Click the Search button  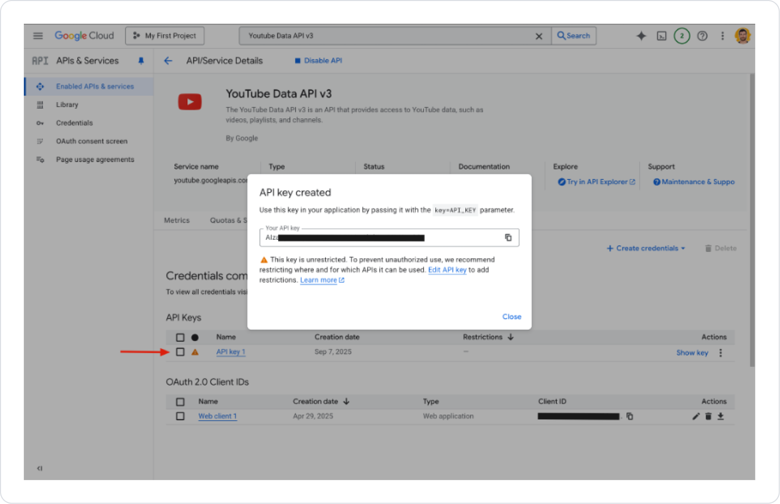[574, 36]
